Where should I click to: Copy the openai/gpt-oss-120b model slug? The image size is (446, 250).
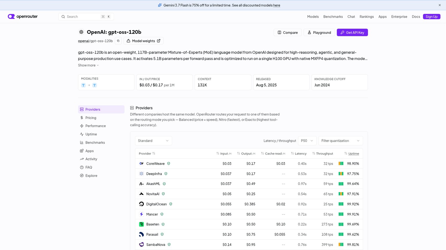(118, 41)
